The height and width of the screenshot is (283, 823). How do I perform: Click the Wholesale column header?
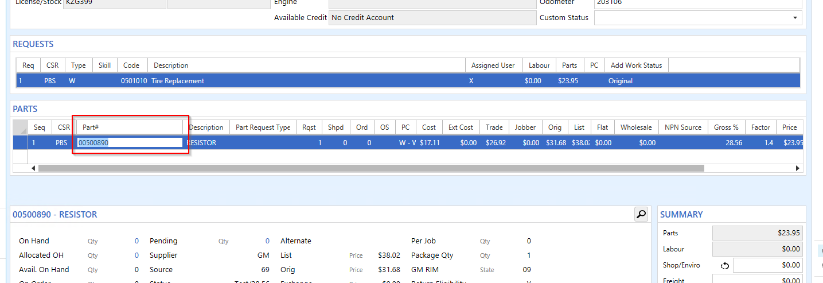tap(636, 127)
